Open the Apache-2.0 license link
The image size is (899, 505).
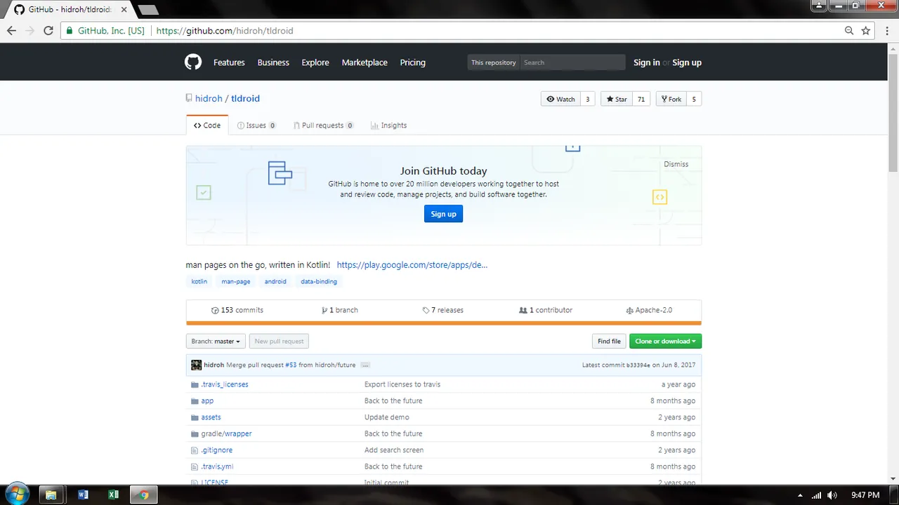[649, 310]
